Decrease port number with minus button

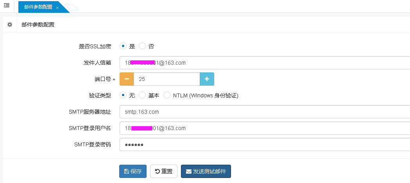pos(127,79)
